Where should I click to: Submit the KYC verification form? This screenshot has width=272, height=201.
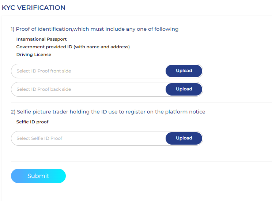click(38, 176)
